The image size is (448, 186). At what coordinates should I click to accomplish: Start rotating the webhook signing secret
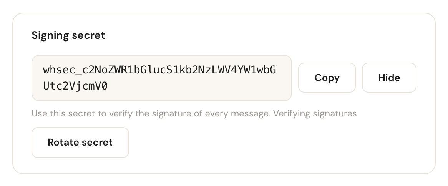pyautogui.click(x=80, y=143)
